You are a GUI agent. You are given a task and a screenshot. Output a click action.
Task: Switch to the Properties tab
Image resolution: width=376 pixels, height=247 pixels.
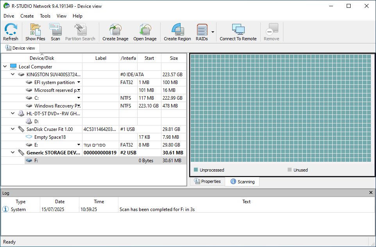pos(208,181)
